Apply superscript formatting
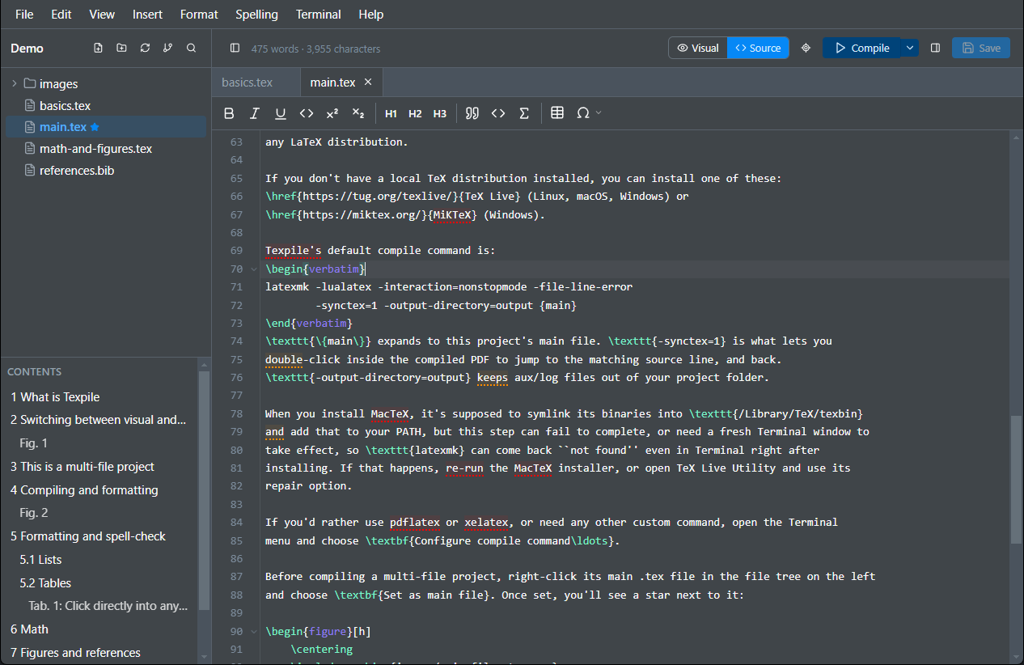This screenshot has width=1024, height=665. (x=332, y=113)
